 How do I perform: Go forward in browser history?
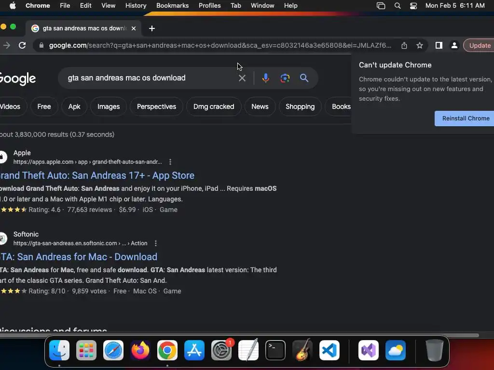point(7,45)
